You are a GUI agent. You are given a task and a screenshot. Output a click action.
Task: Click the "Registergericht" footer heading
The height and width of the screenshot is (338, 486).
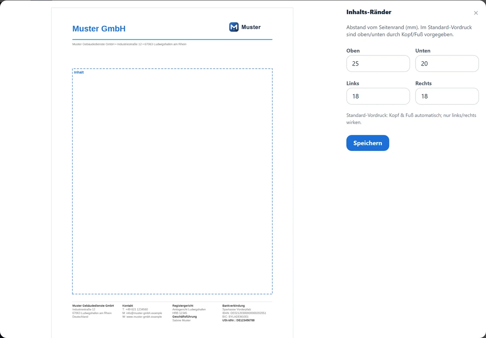coord(183,306)
